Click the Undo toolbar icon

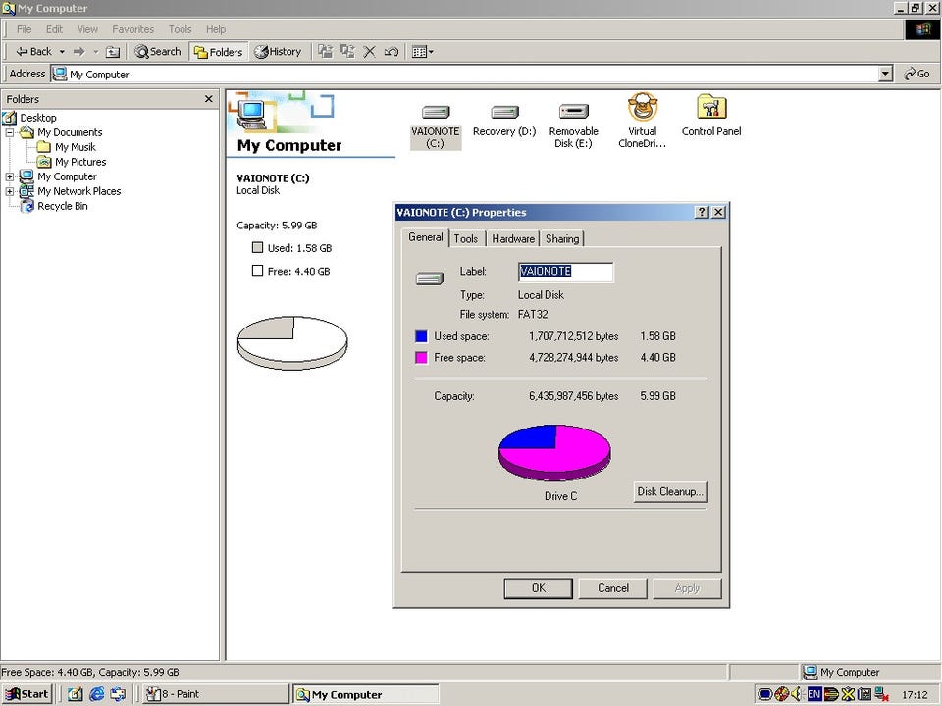[x=392, y=52]
